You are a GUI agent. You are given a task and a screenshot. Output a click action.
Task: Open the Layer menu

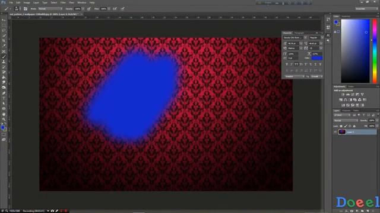click(x=36, y=2)
